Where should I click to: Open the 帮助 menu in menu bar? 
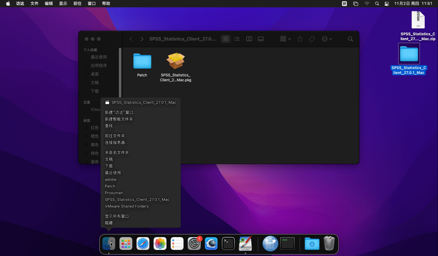coord(106,4)
